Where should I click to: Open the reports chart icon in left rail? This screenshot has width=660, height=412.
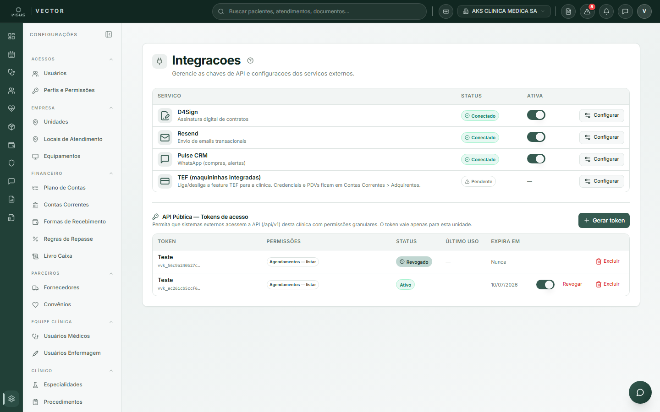click(x=11, y=199)
